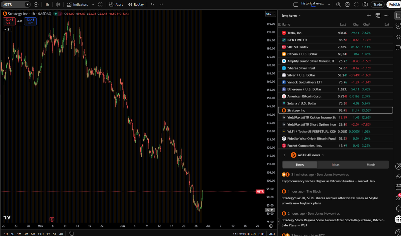Screen dimensions: 401x236
Task: Click the 93.48 BUY button
Action: click(x=30, y=21)
